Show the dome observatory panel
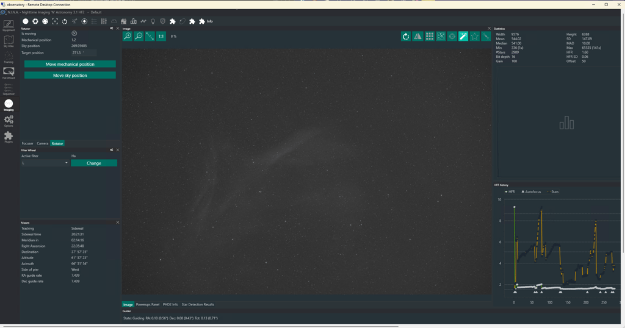The image size is (625, 328). click(x=123, y=21)
